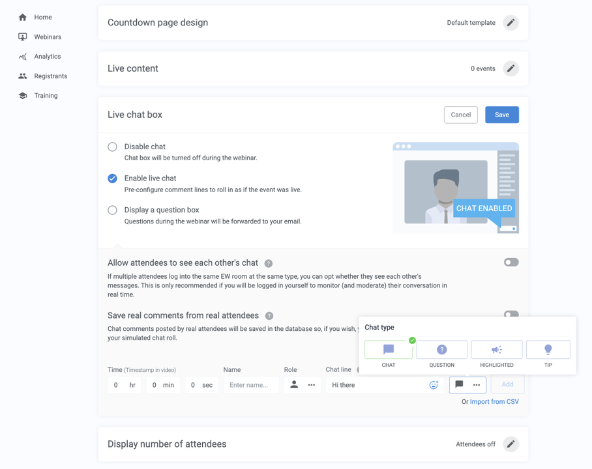Open the emoji picker in the chat line
Image resolution: width=592 pixels, height=469 pixels.
[434, 385]
